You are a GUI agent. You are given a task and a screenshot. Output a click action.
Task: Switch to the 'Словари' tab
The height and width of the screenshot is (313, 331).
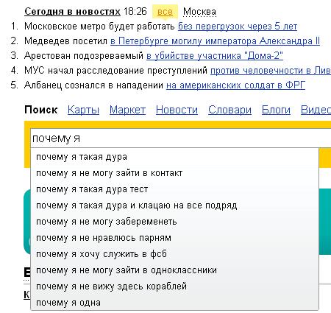tap(229, 110)
